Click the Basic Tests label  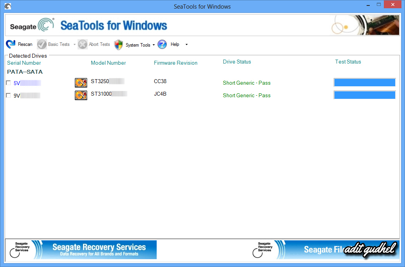coord(59,44)
